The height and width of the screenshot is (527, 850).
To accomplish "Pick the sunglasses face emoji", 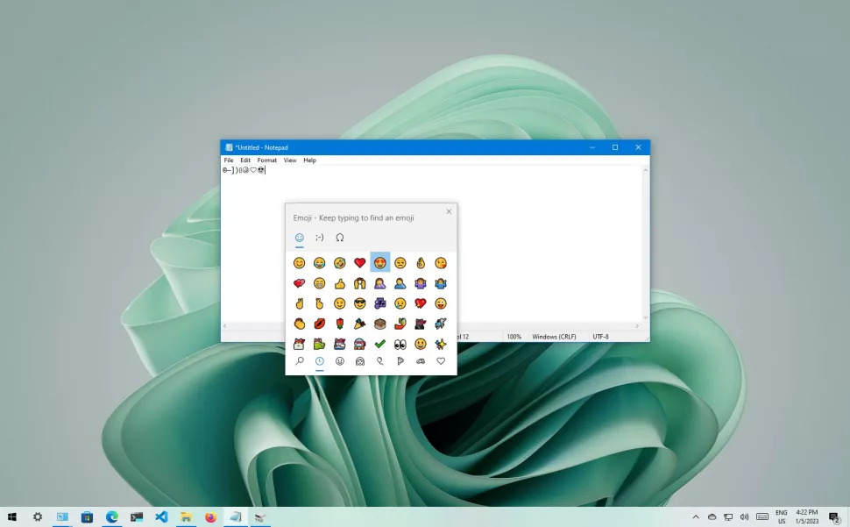I will [x=359, y=303].
